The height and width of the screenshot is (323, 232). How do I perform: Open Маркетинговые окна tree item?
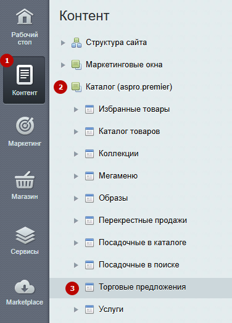(124, 65)
